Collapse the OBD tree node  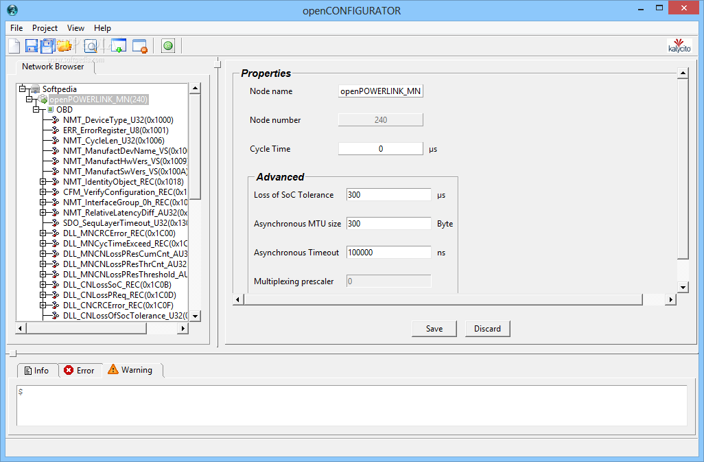point(36,110)
